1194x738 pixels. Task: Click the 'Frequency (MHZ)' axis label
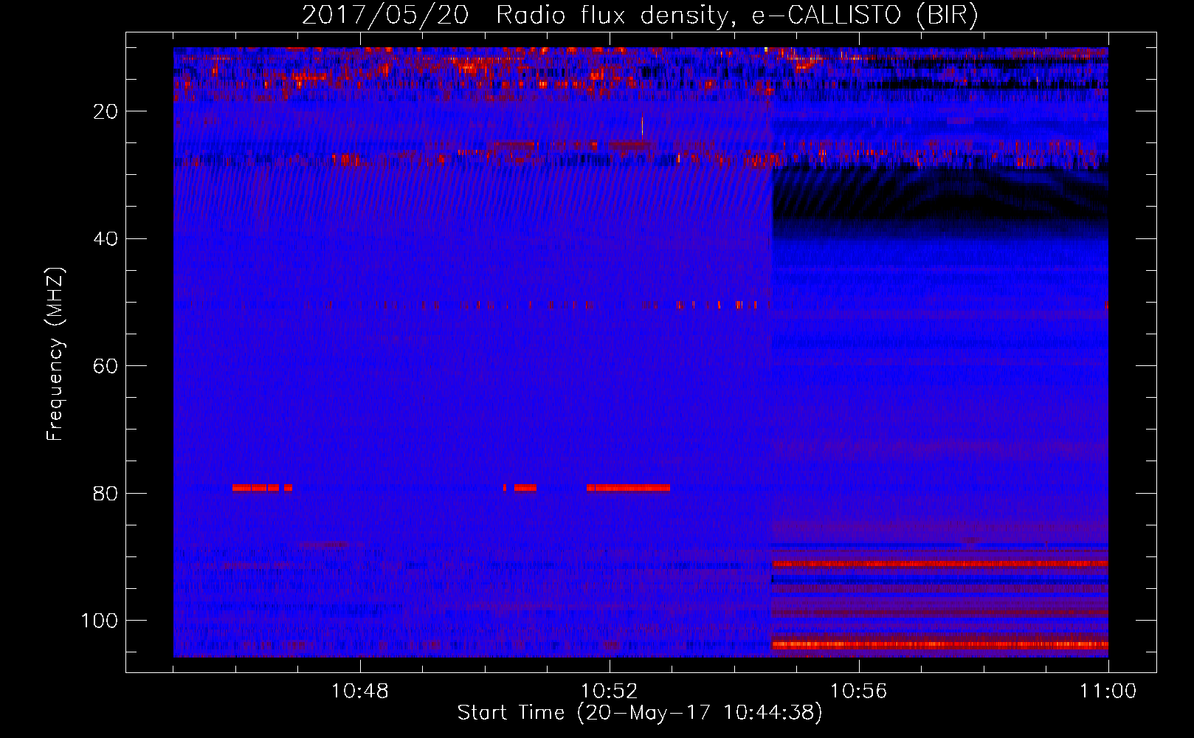pyautogui.click(x=55, y=354)
